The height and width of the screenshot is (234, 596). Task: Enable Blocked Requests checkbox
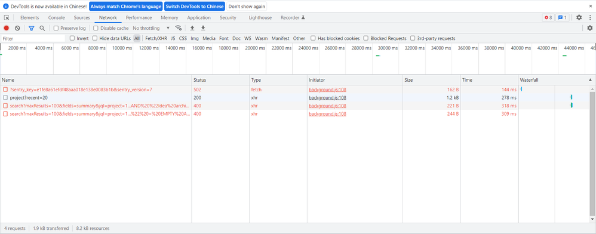click(x=366, y=38)
